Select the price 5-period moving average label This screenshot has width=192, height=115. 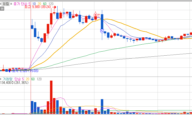[29, 4]
